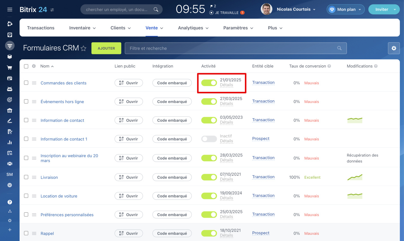Click Prospect entity for Information de contact 1

coord(261,138)
